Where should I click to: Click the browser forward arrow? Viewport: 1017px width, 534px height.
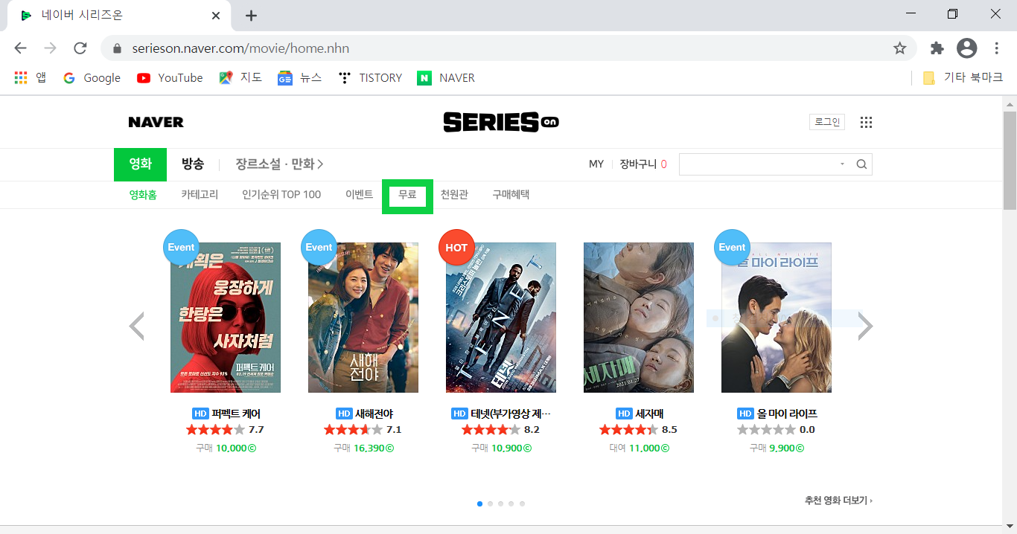[50, 48]
